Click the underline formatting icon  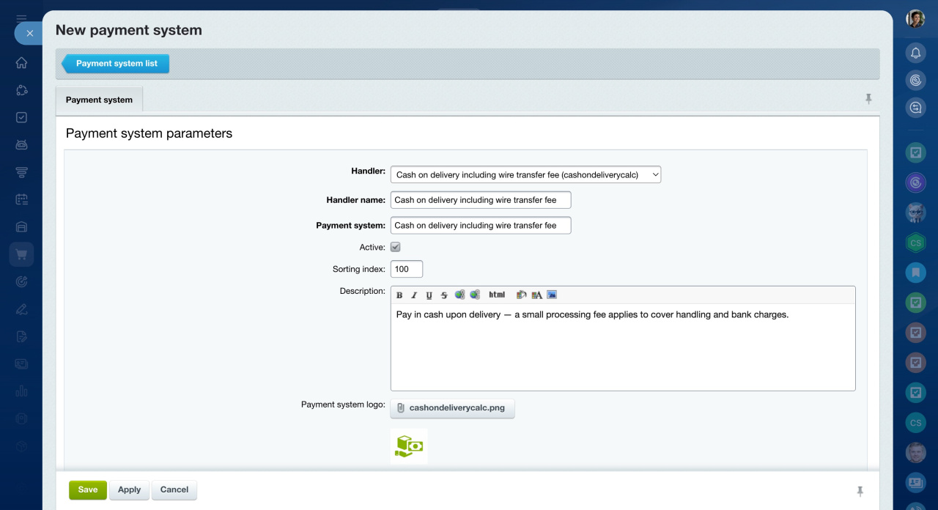coord(429,295)
